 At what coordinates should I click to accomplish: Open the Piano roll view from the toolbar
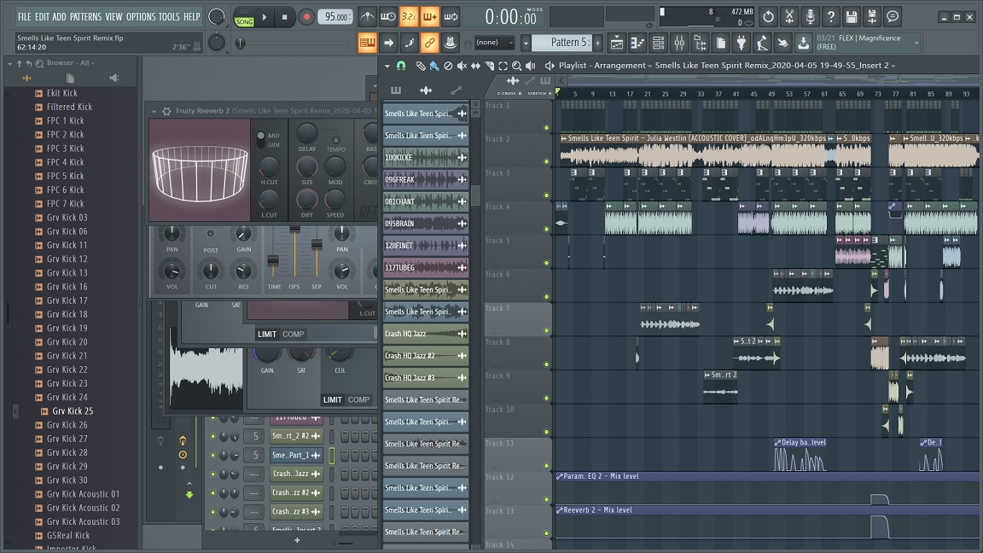point(637,43)
